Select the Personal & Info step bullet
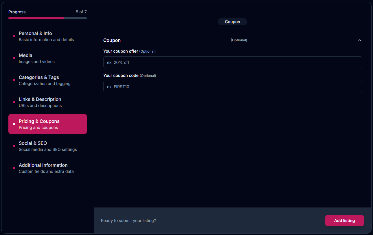 click(14, 36)
